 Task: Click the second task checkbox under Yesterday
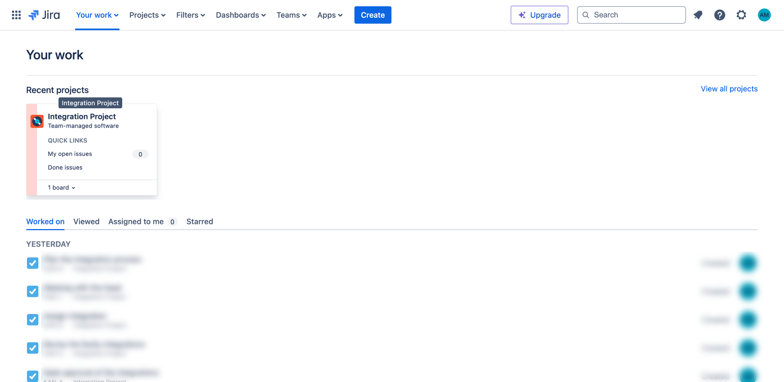point(32,291)
